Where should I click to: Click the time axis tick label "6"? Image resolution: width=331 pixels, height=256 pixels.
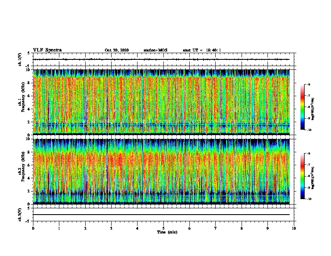coord(190,228)
